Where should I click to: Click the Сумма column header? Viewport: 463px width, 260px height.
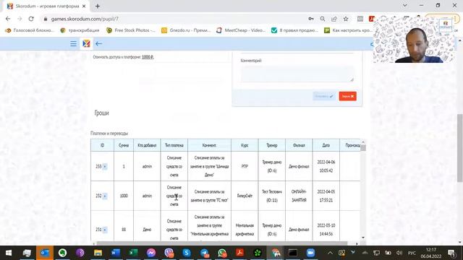(124, 145)
